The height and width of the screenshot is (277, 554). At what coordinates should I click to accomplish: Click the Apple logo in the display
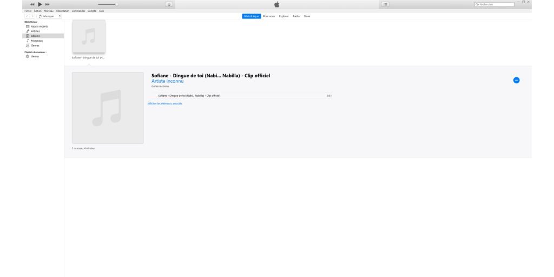(276, 4)
